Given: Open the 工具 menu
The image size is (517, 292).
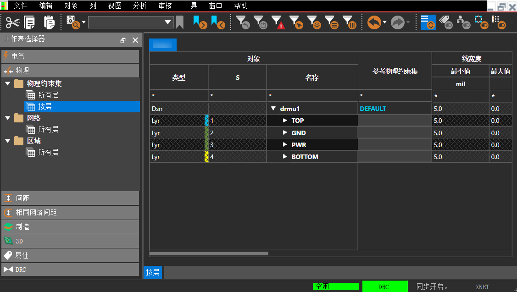Looking at the screenshot, I should [190, 6].
